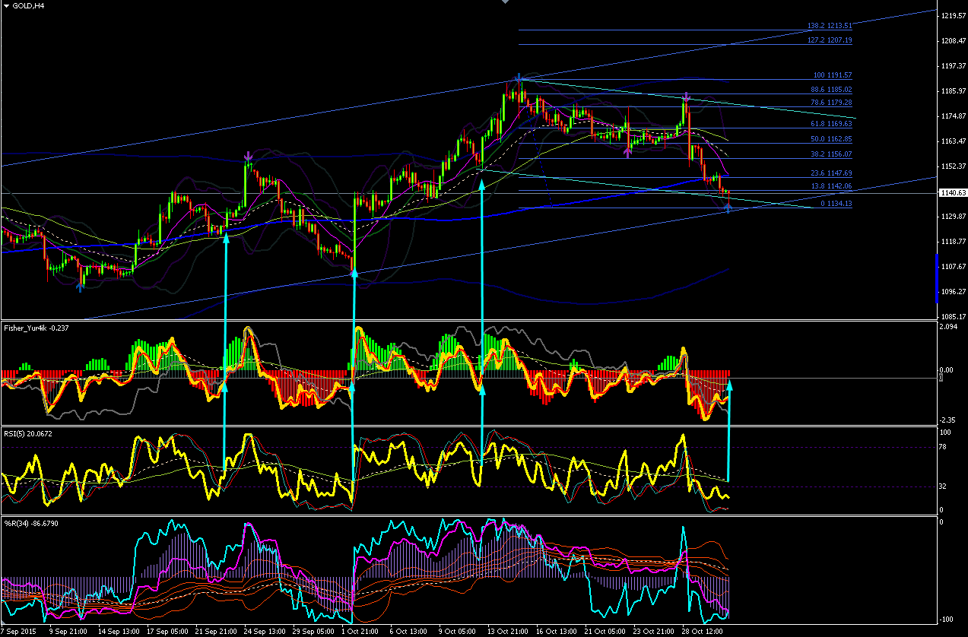The height and width of the screenshot is (637, 968).
Task: Select the 38.2 1156.07 Fibonacci level
Action: (x=830, y=154)
